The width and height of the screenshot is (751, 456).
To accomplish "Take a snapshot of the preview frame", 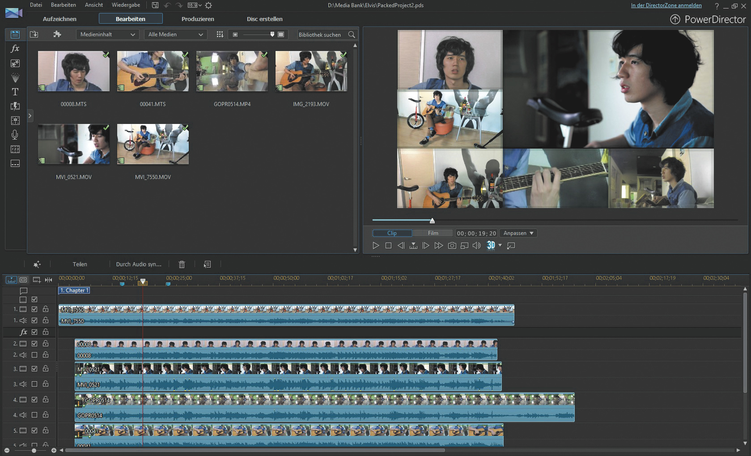I will click(x=452, y=246).
